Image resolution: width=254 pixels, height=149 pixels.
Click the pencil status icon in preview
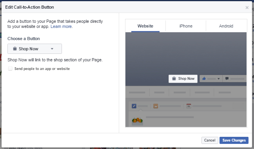[134, 106]
